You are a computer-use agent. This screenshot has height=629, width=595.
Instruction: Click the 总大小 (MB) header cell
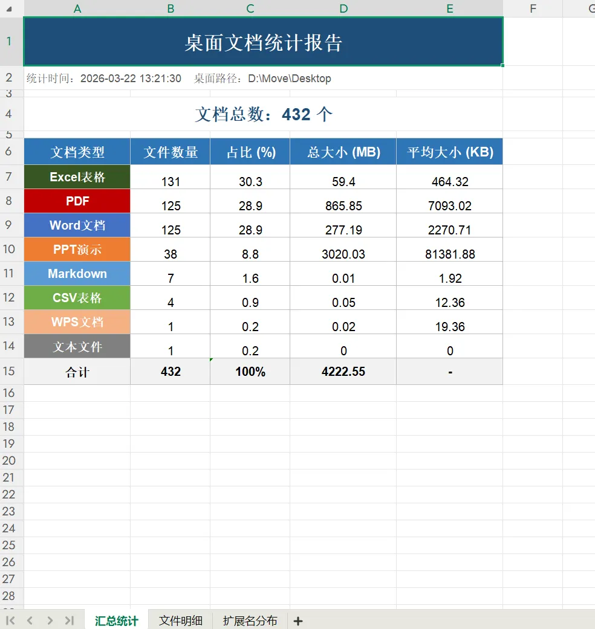pyautogui.click(x=343, y=152)
